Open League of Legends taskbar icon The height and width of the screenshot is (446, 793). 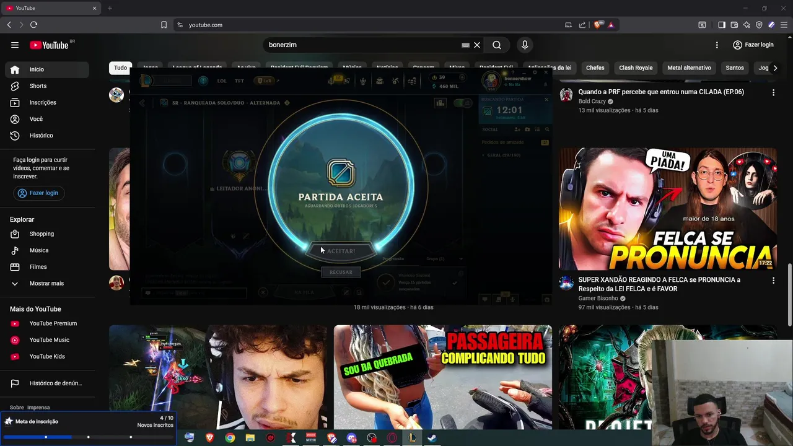tap(412, 438)
